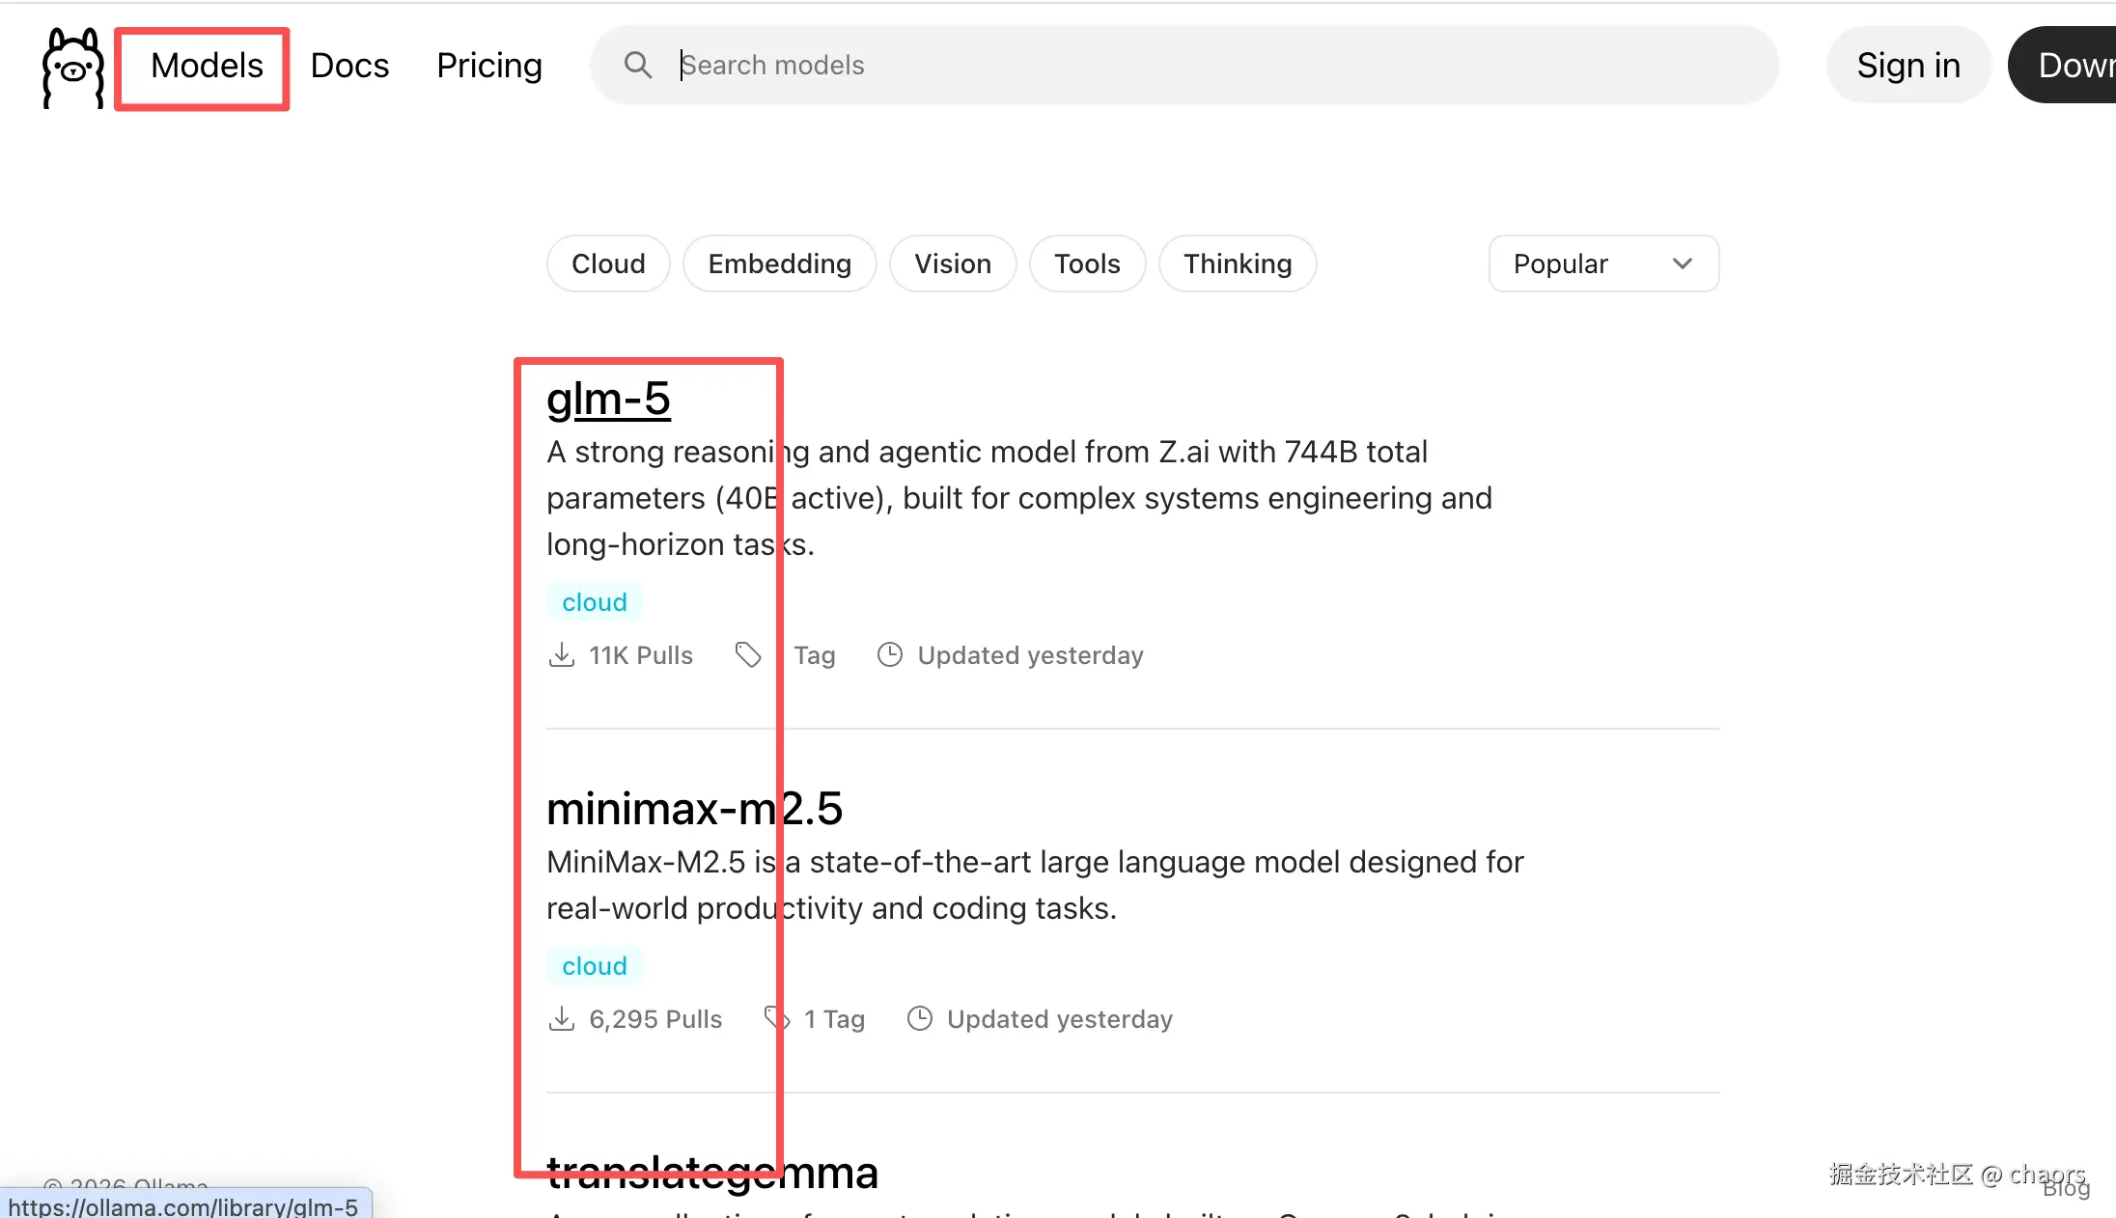Toggle the Vision filter chip
Image resolution: width=2116 pixels, height=1218 pixels.
click(952, 263)
